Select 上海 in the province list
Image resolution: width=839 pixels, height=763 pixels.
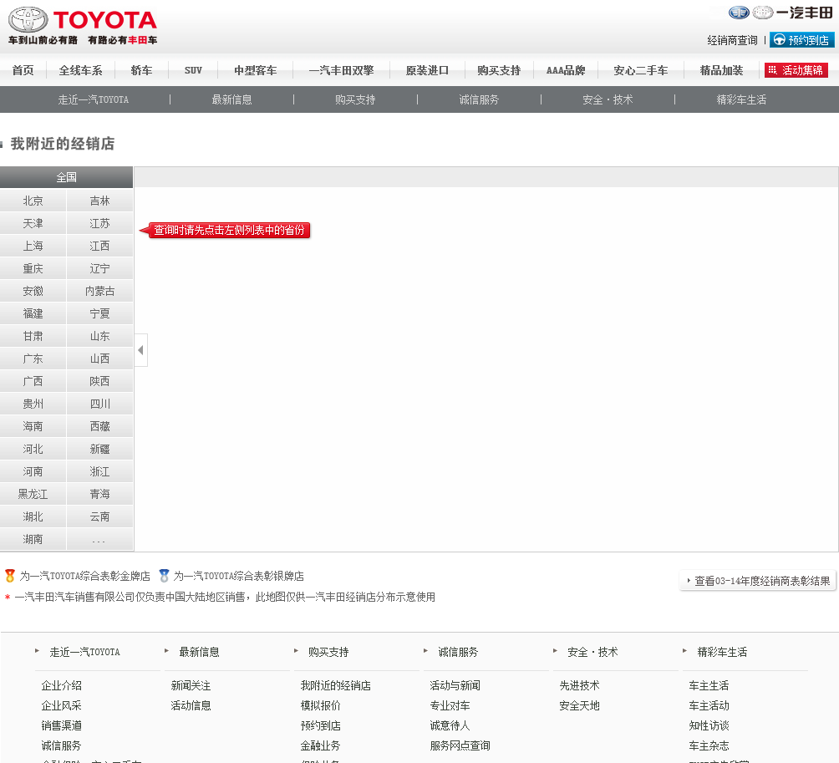pyautogui.click(x=33, y=246)
